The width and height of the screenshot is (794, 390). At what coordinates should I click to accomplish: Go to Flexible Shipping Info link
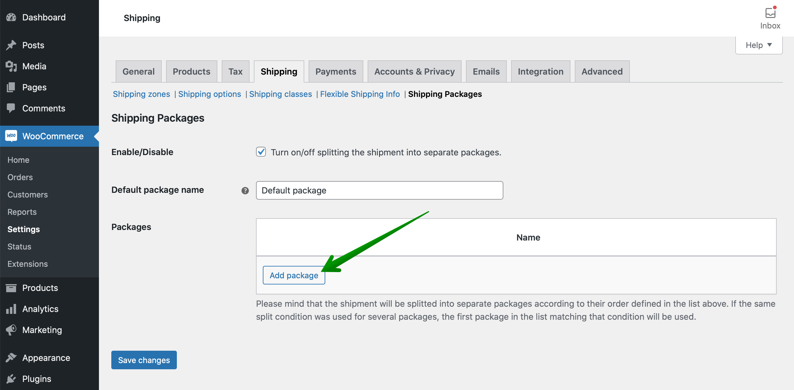pos(360,94)
